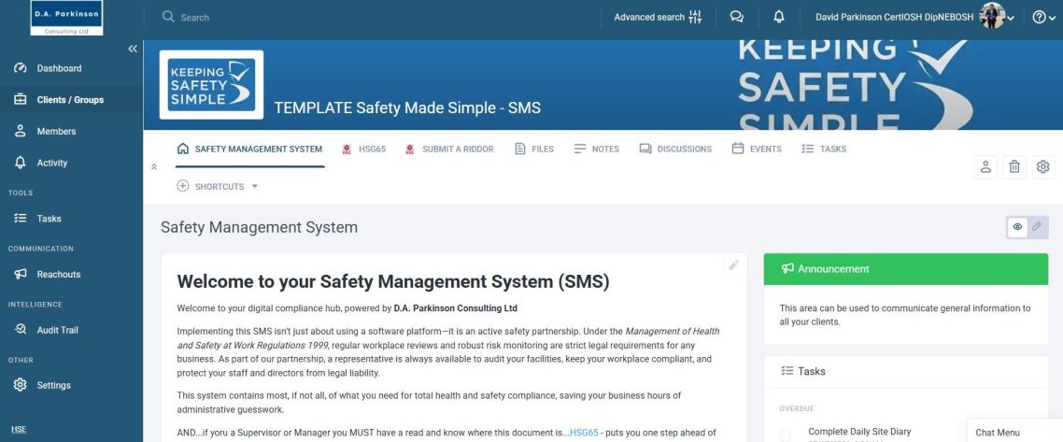1063x442 pixels.
Task: Switch to view mode with the eye icon
Action: (x=1017, y=227)
